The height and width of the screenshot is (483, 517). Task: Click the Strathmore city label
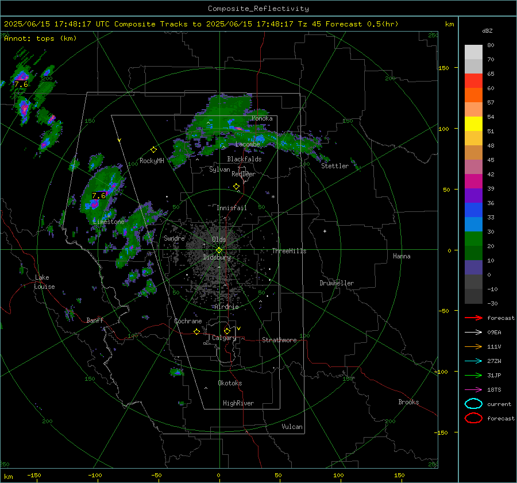point(279,340)
